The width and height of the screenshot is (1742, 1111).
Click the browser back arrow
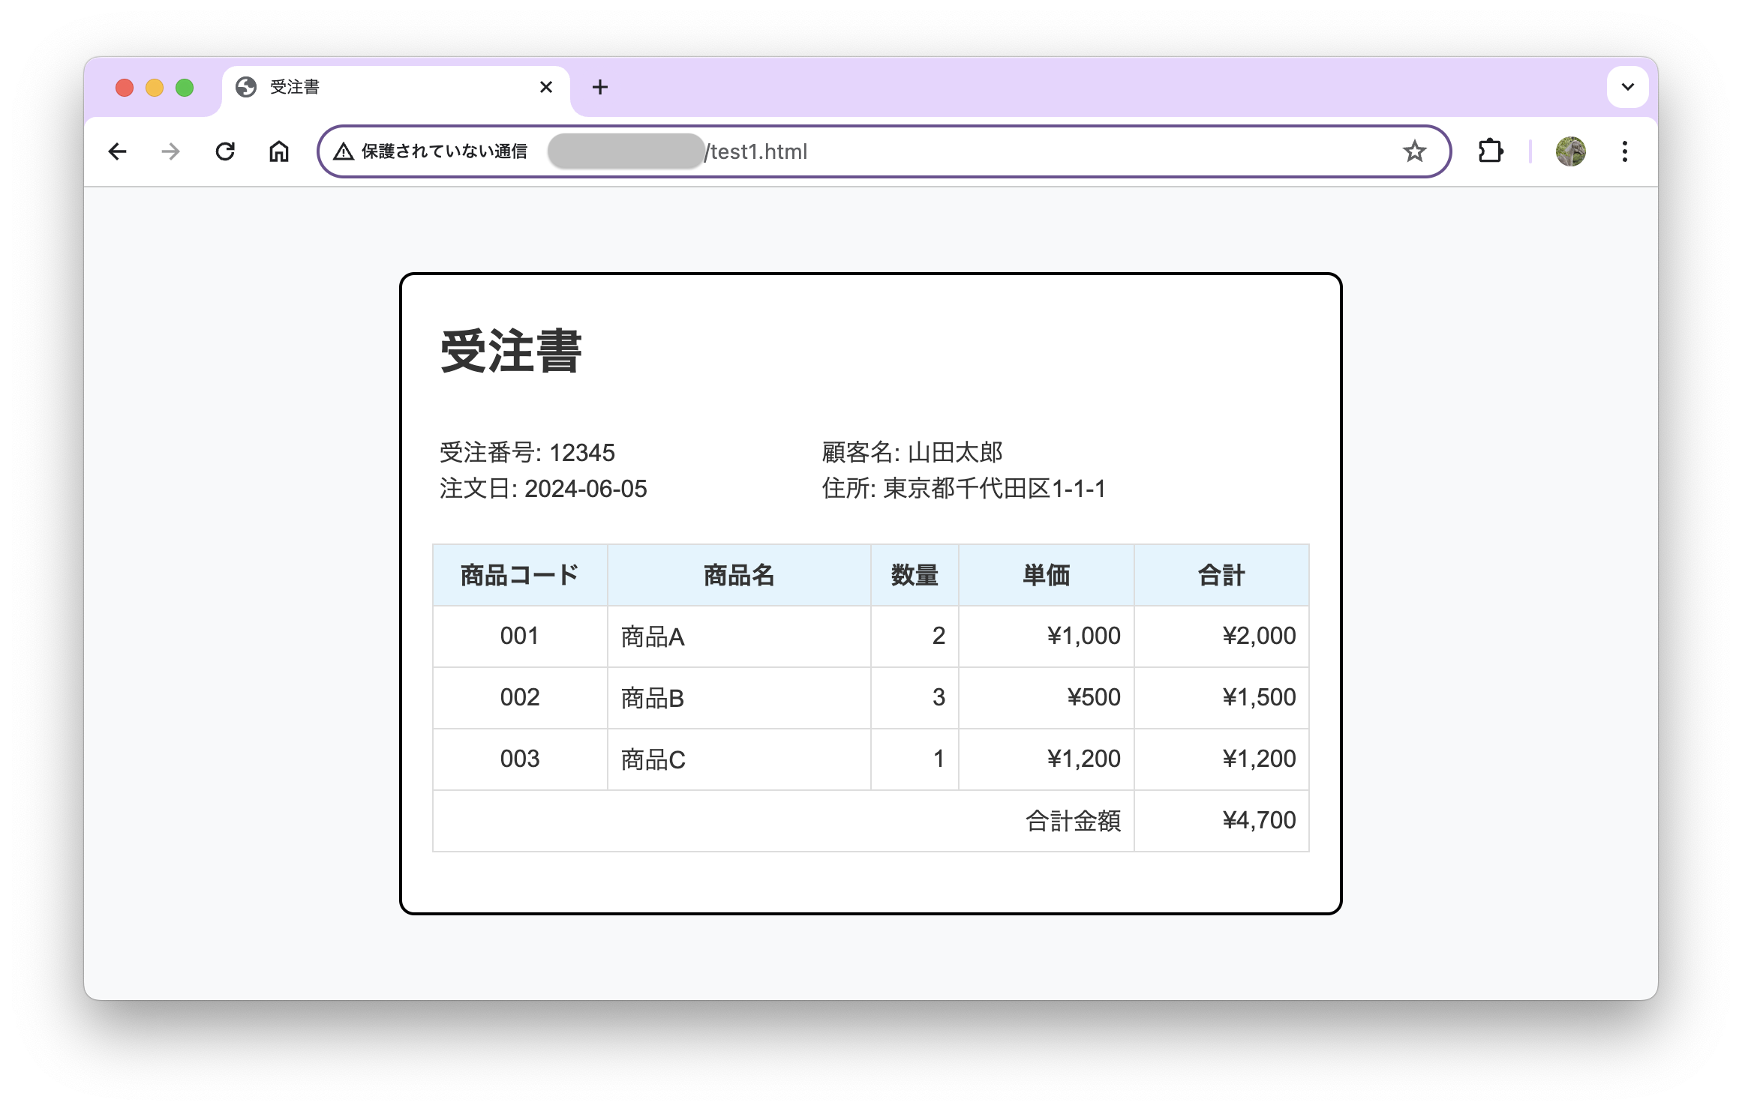[x=118, y=151]
